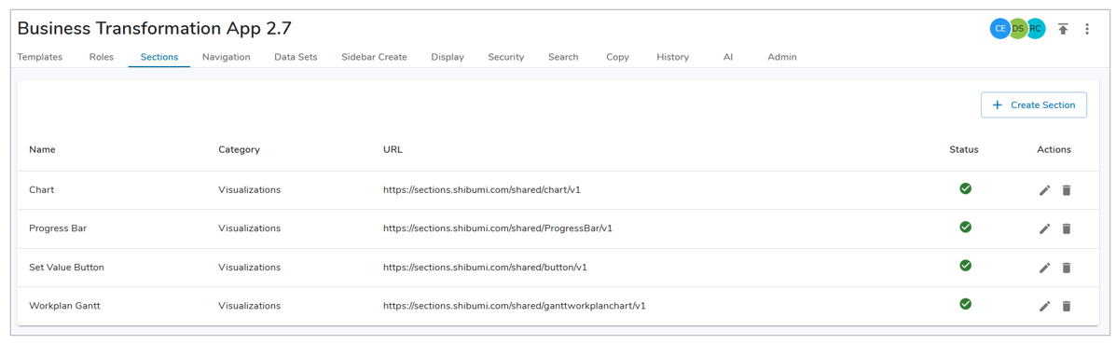Click the Create Section button
This screenshot has width=1116, height=345.
click(1033, 104)
